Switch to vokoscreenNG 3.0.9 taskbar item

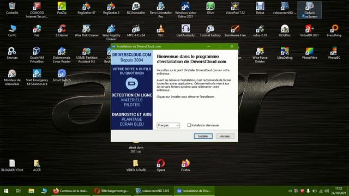pos(153,191)
